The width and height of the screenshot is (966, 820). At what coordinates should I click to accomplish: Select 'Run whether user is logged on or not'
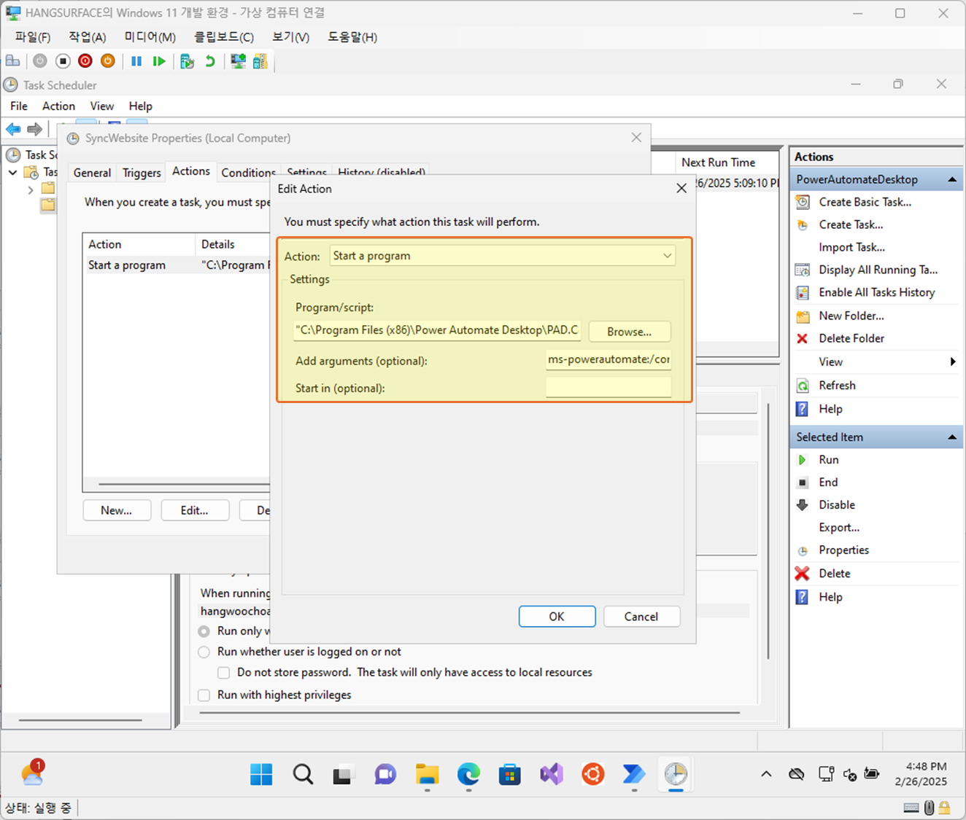[x=204, y=652]
